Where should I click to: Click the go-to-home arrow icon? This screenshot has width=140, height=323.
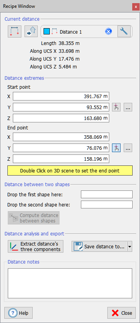pos(31,32)
